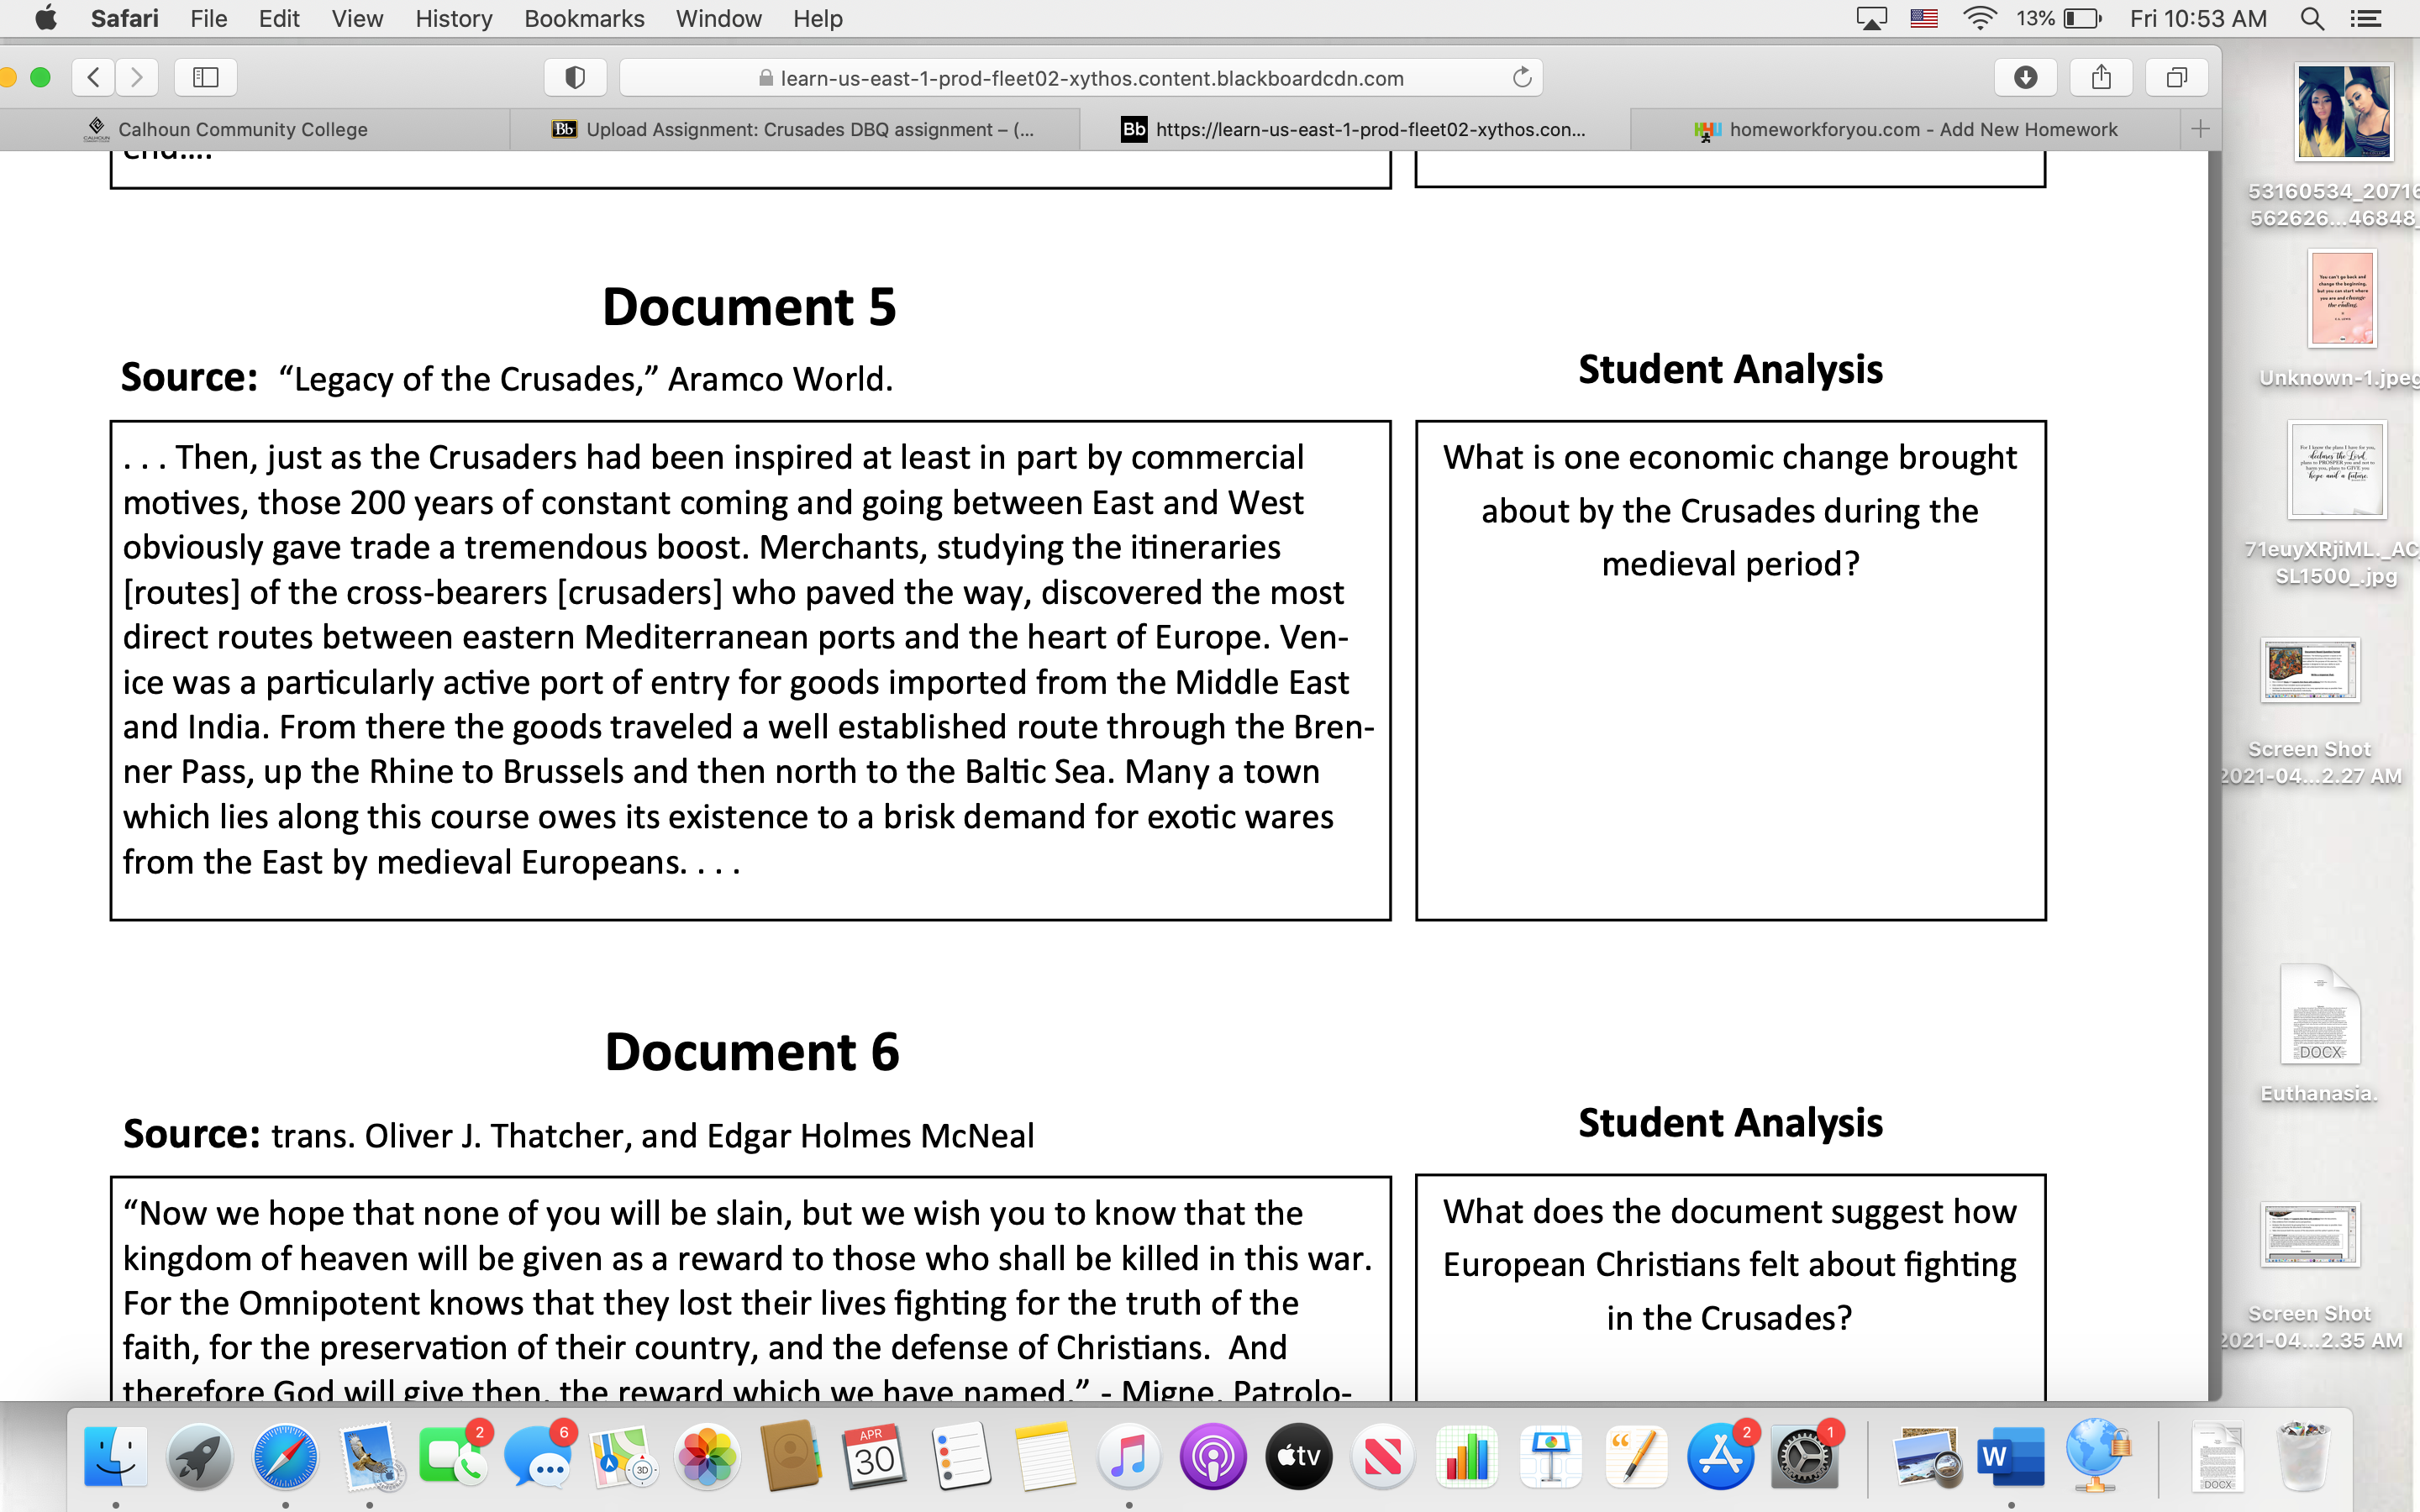Open the Safari downloads button

[x=2025, y=77]
